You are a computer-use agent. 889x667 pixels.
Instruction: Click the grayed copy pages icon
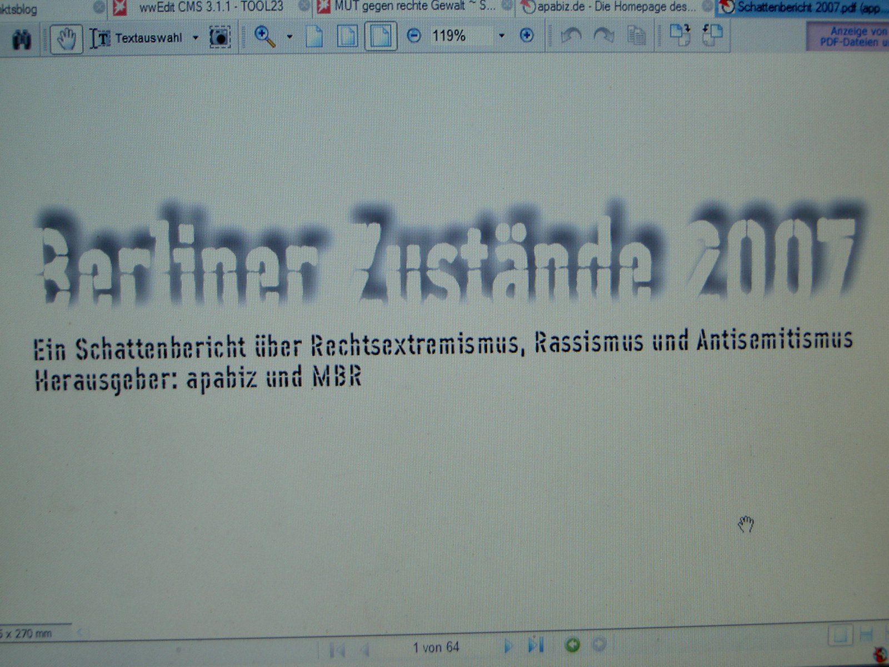pos(636,36)
